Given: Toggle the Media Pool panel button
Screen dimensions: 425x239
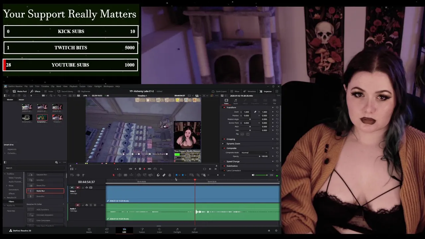Looking at the screenshot, I should click(20, 91).
